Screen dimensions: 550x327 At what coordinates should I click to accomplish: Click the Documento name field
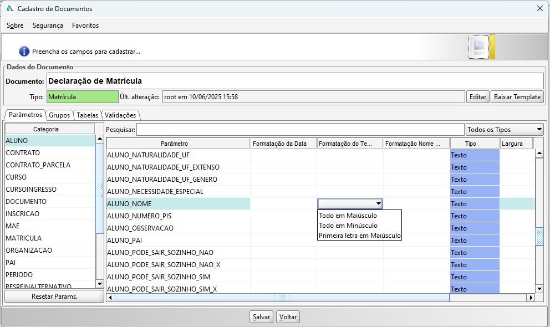click(295, 81)
